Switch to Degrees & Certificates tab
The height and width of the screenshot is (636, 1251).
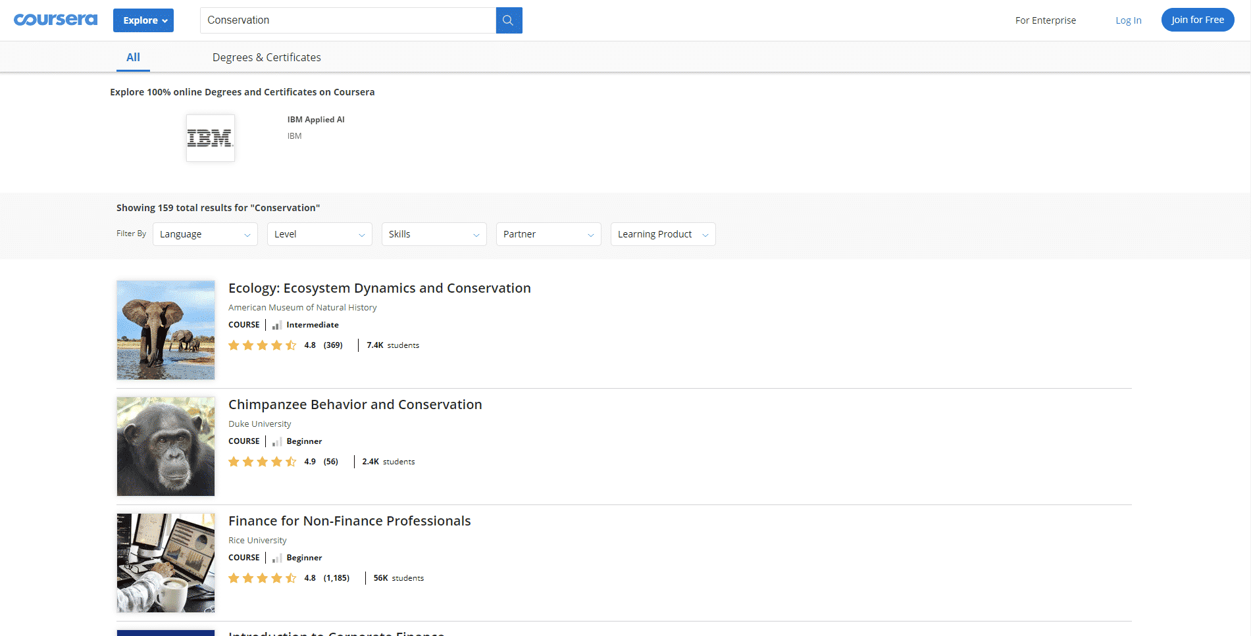click(x=267, y=57)
